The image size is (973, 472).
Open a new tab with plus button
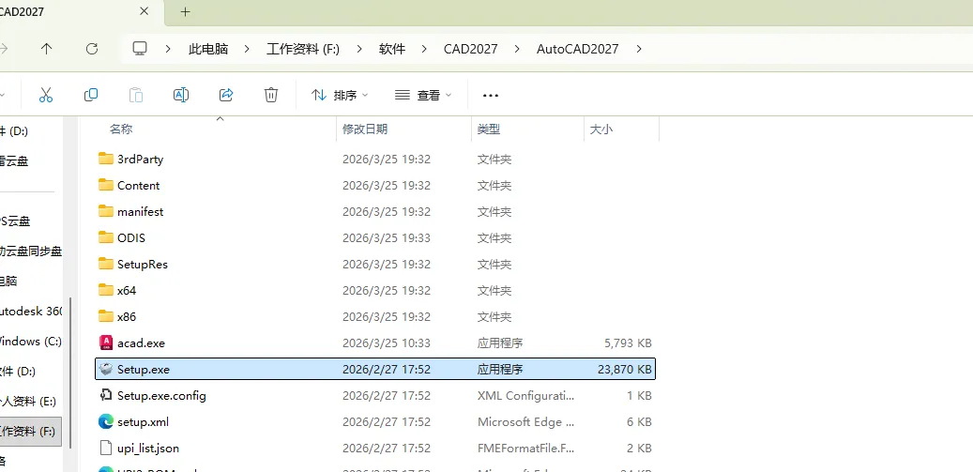tap(185, 12)
